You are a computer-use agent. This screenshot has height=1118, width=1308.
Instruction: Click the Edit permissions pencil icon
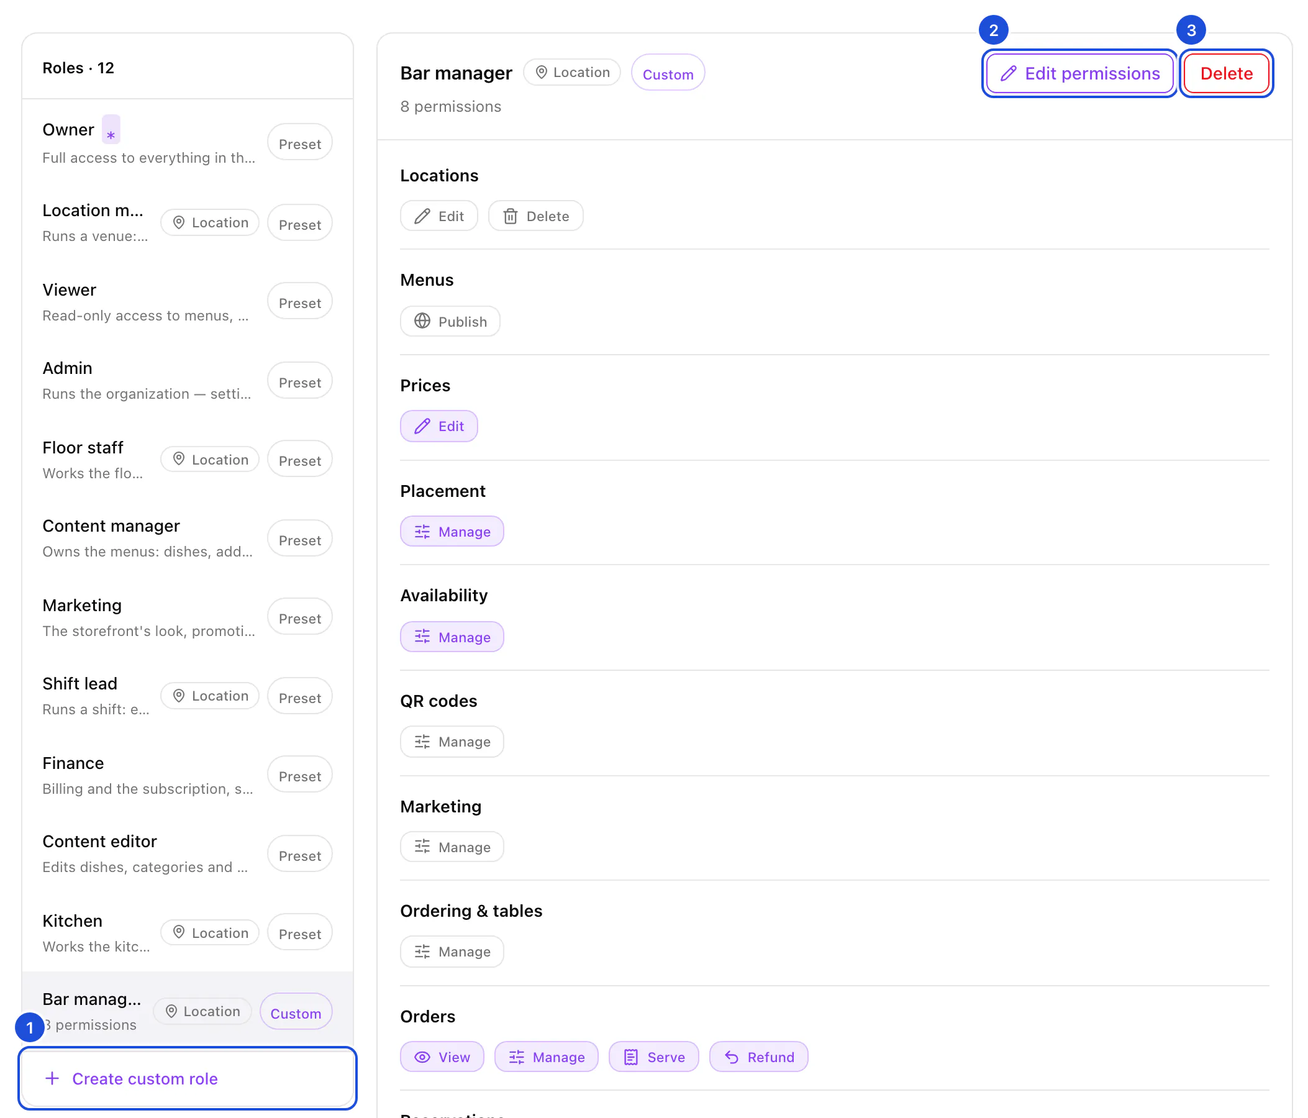pyautogui.click(x=1008, y=73)
